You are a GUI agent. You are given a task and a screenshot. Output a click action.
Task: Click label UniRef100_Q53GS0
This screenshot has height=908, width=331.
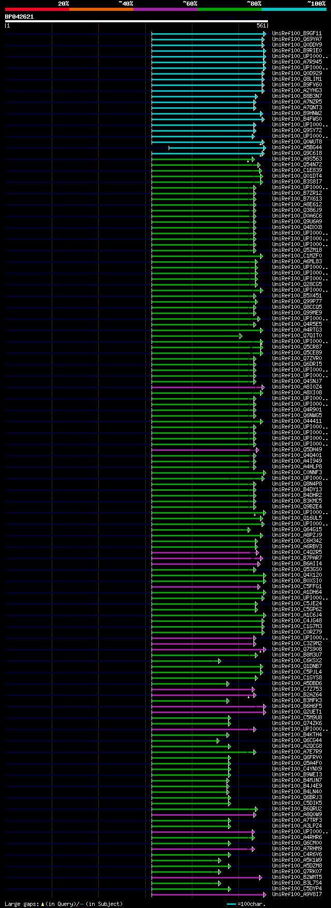(297, 569)
